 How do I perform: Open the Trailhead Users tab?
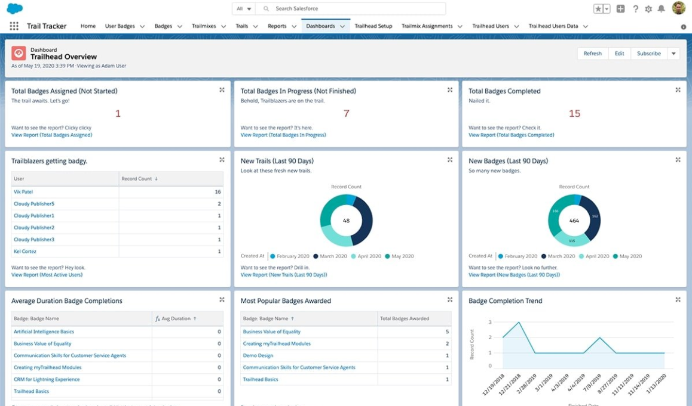(x=490, y=26)
